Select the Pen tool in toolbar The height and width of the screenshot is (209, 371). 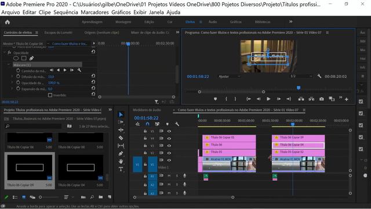click(x=121, y=153)
